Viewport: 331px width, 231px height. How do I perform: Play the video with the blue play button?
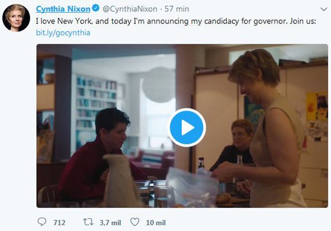pyautogui.click(x=187, y=127)
